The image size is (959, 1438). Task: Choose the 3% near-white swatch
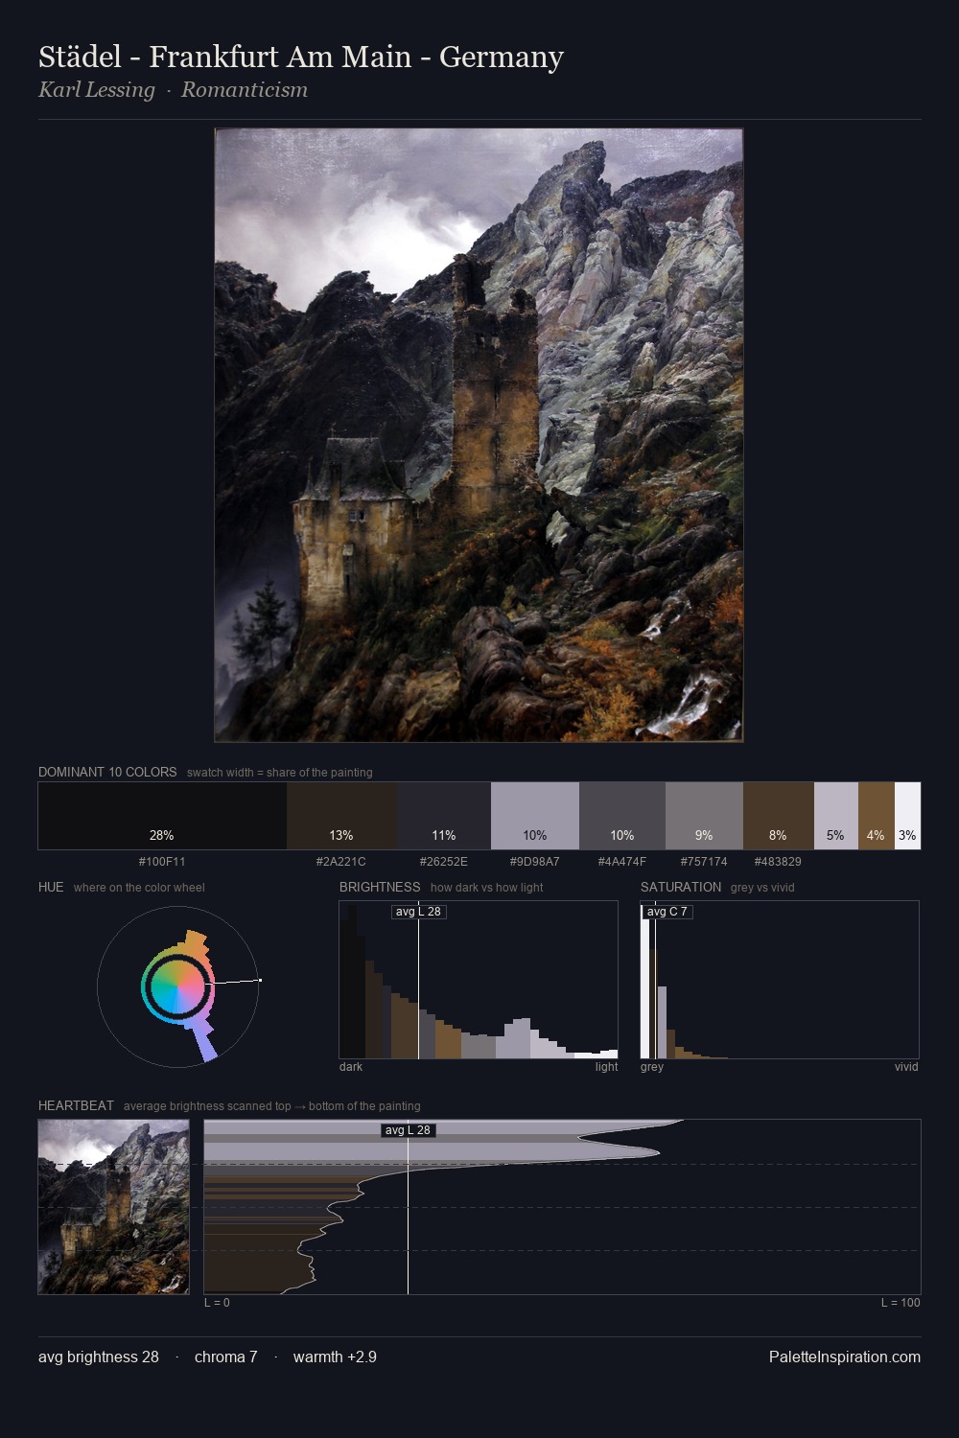point(907,816)
